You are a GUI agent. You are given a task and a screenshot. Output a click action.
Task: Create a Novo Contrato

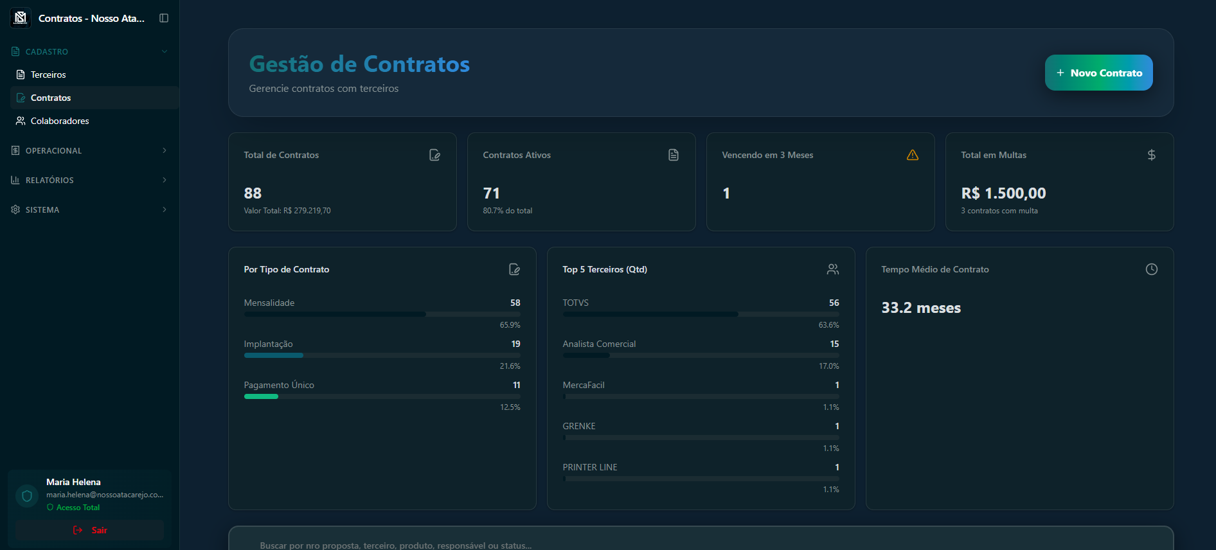click(1099, 73)
